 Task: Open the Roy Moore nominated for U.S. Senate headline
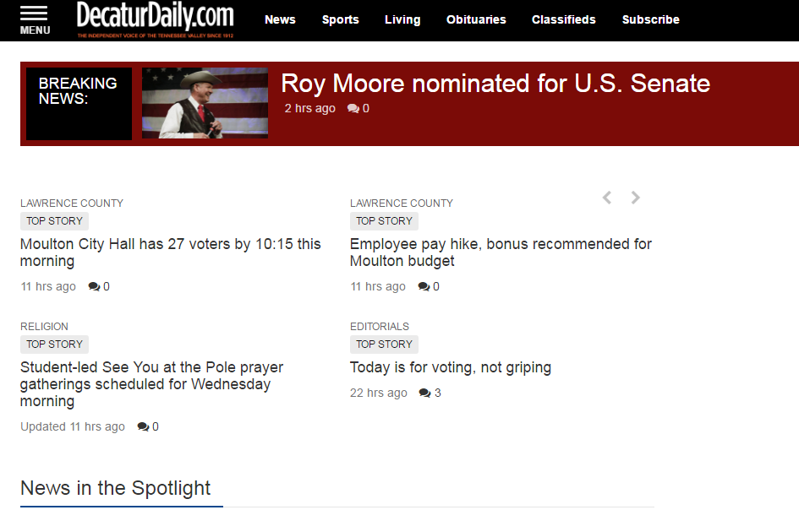click(495, 84)
